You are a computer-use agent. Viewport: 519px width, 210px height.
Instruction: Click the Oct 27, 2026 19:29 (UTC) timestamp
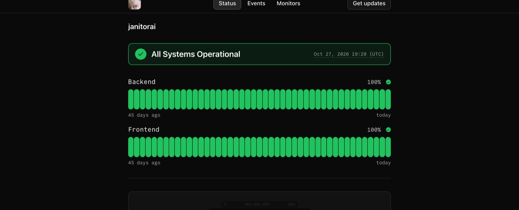coord(348,54)
